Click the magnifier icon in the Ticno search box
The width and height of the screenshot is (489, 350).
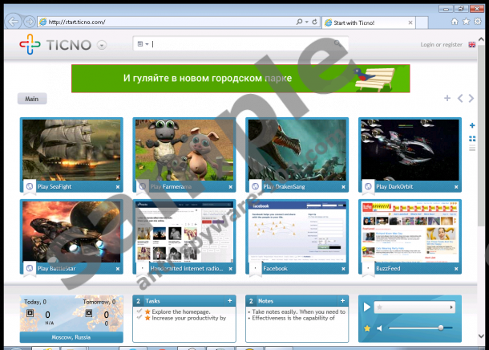pos(335,44)
